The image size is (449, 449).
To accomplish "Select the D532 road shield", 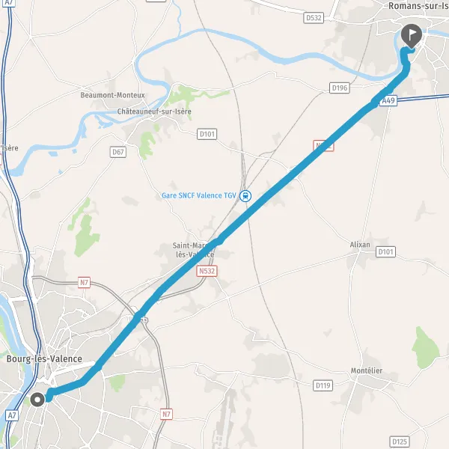I will (314, 18).
